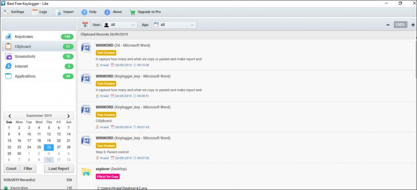Click the 9/26/2019 Record(s) summary row
The width and height of the screenshot is (417, 190).
click(x=39, y=180)
